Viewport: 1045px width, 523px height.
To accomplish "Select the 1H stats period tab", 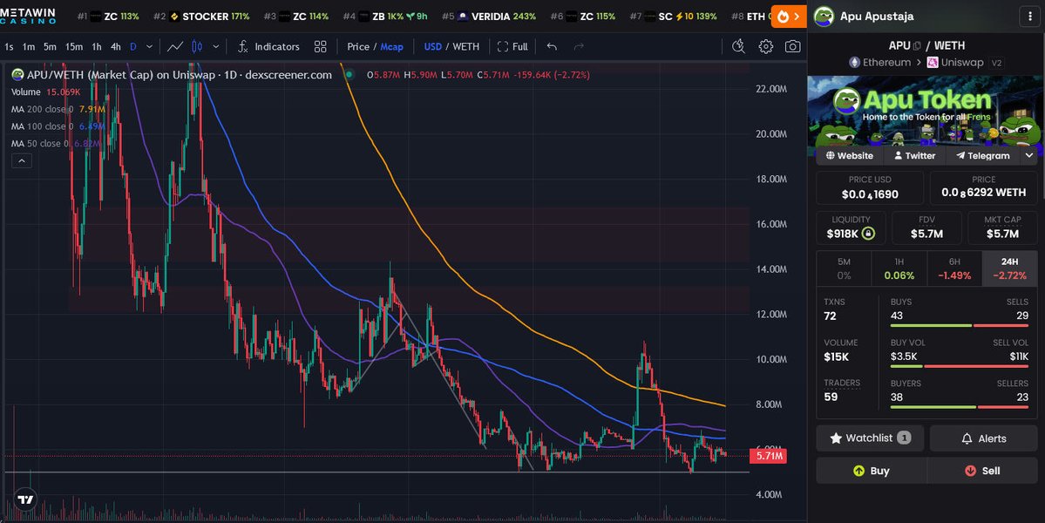I will 899,268.
